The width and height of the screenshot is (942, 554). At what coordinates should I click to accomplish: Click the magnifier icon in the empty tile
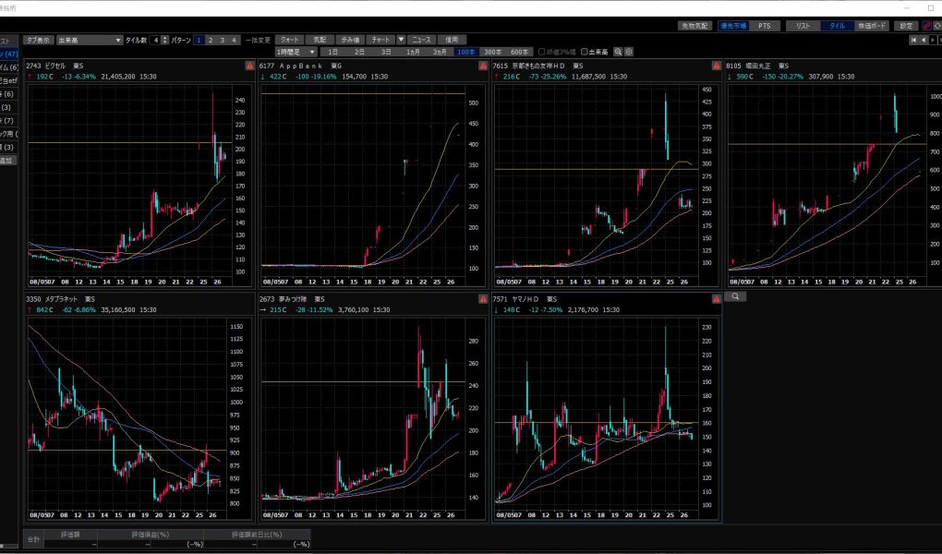[736, 297]
